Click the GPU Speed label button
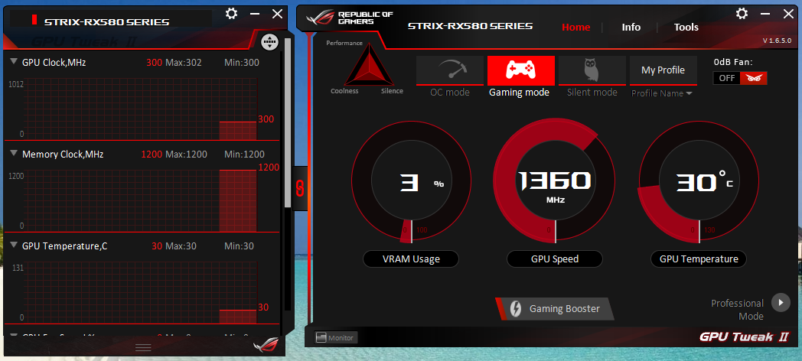Image resolution: width=802 pixels, height=361 pixels. 555,259
